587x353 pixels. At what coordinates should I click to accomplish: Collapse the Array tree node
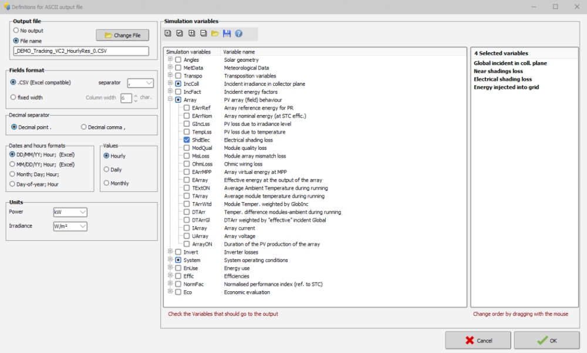tap(170, 100)
